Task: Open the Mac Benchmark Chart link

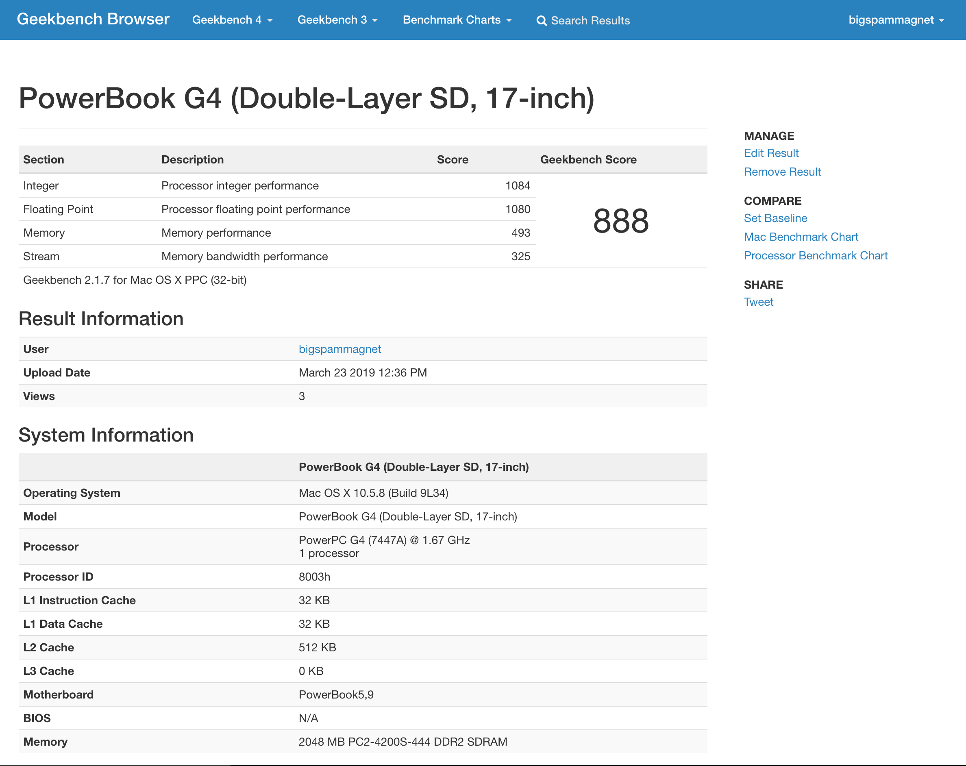Action: click(x=801, y=237)
